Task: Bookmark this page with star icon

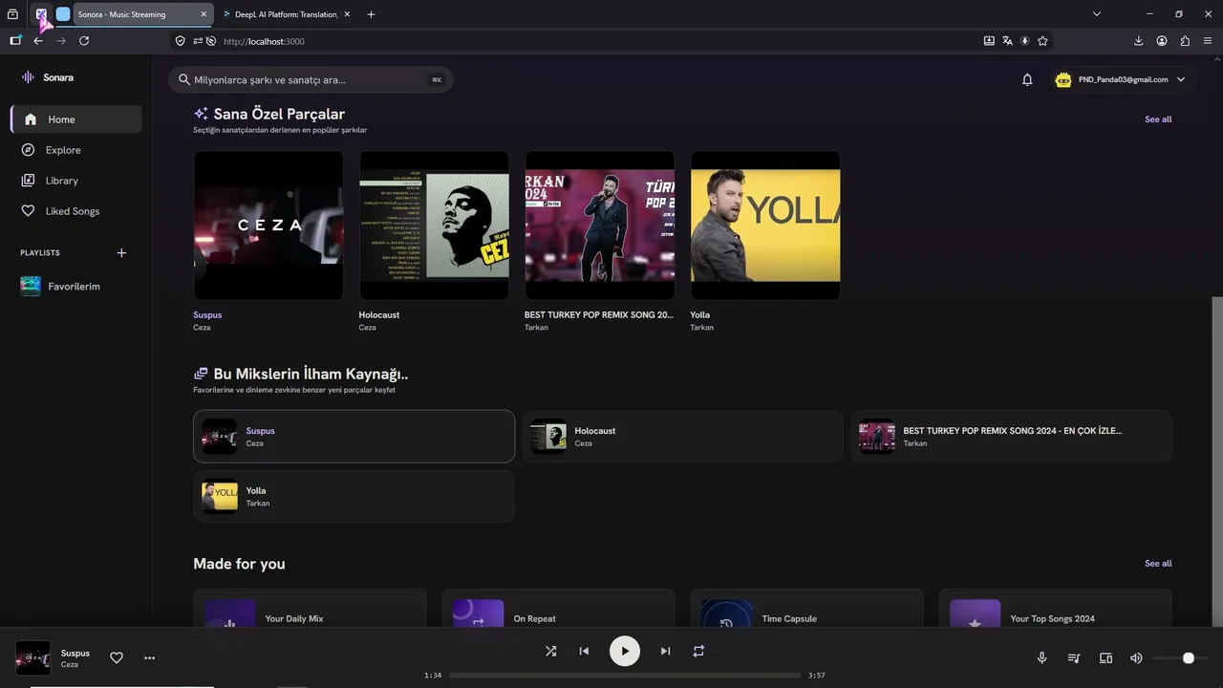Action: (1042, 41)
